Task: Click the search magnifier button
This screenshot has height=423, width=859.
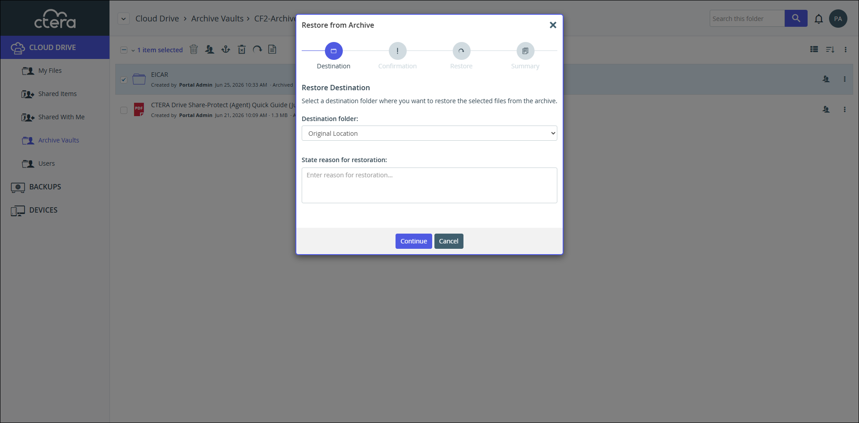Action: click(x=796, y=18)
